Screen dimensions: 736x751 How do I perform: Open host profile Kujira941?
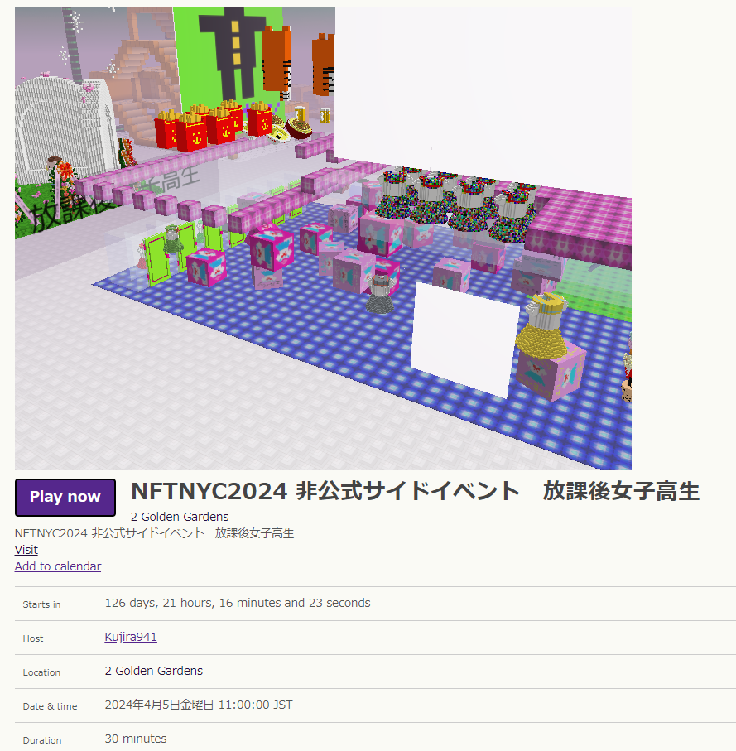click(131, 637)
